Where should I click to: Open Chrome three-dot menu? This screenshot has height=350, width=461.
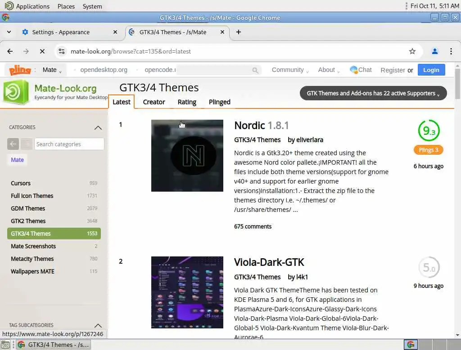click(451, 51)
